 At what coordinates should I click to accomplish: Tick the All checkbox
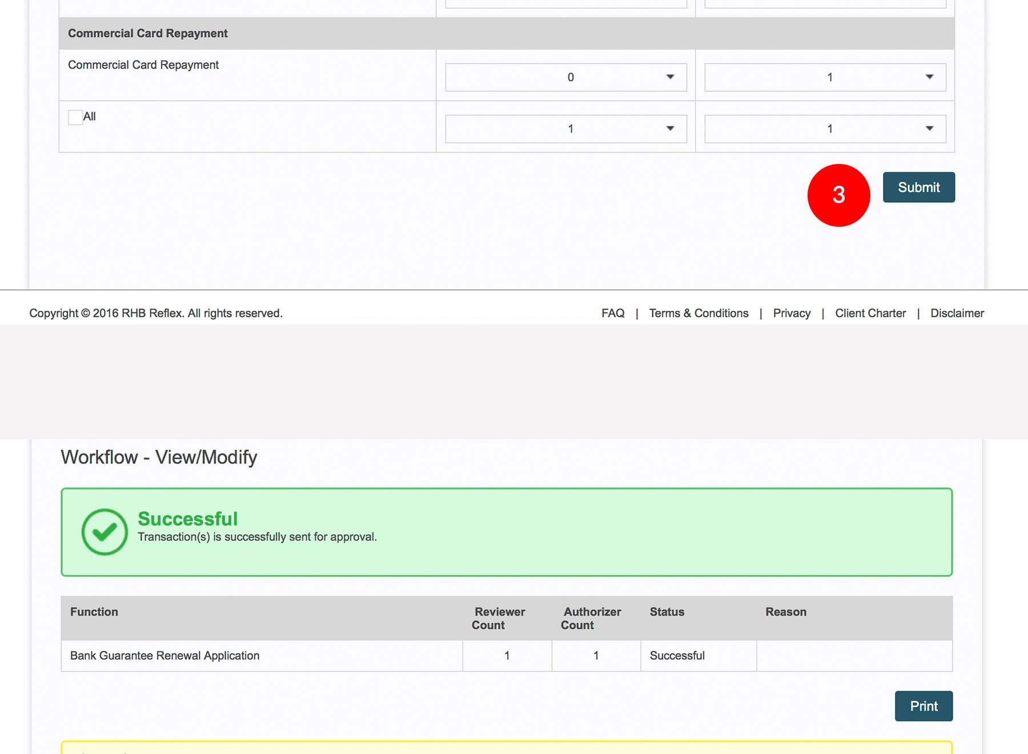(75, 117)
